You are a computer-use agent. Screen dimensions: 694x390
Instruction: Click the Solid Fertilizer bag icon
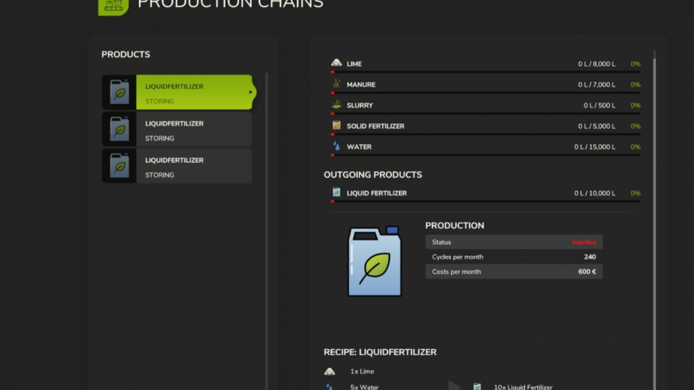tap(335, 126)
